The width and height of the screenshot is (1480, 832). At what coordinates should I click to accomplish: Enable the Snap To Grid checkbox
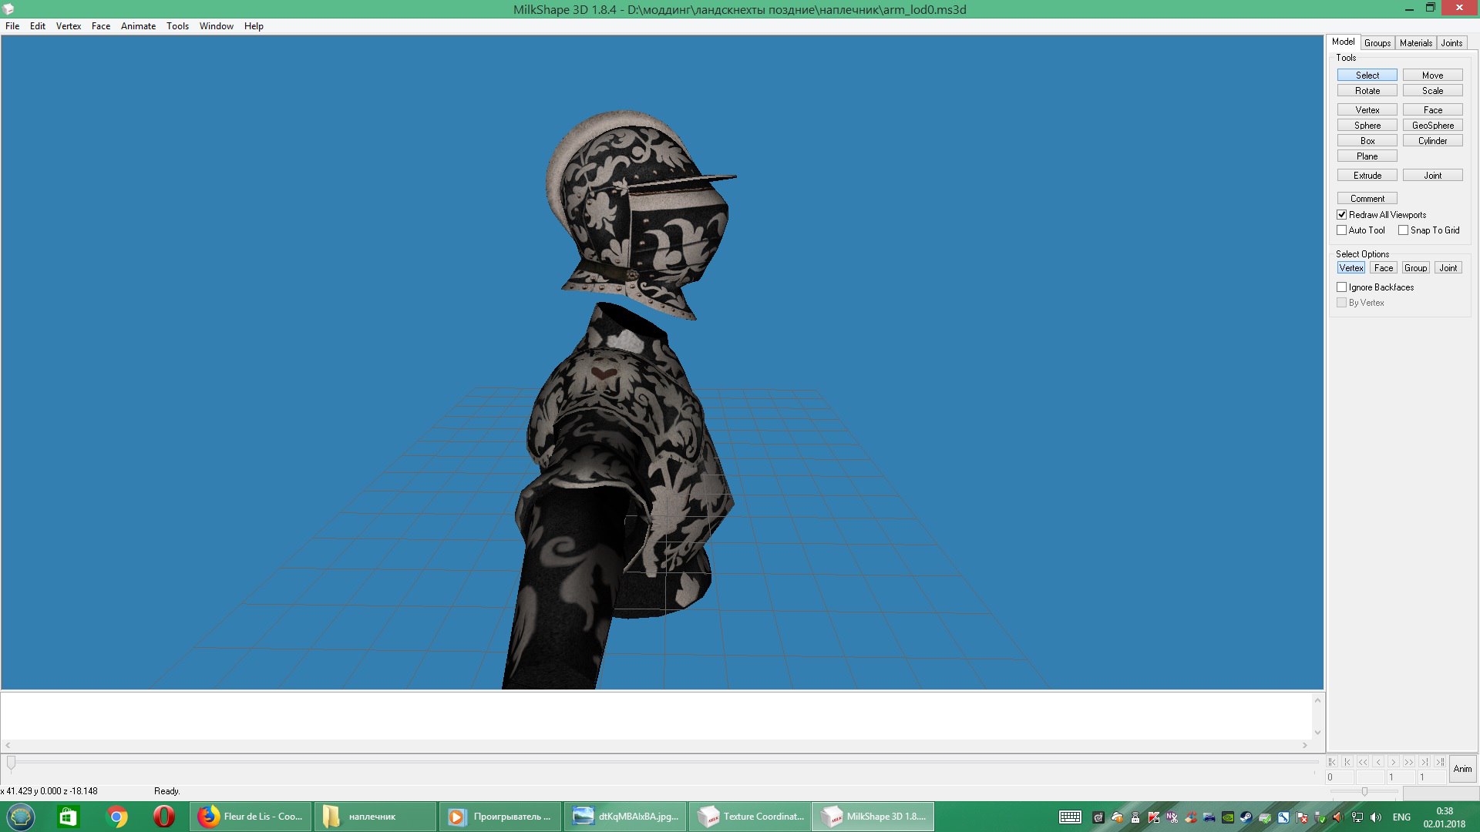pyautogui.click(x=1404, y=230)
